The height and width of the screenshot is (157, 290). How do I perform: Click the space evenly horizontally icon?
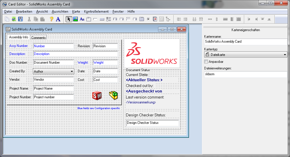(210, 19)
